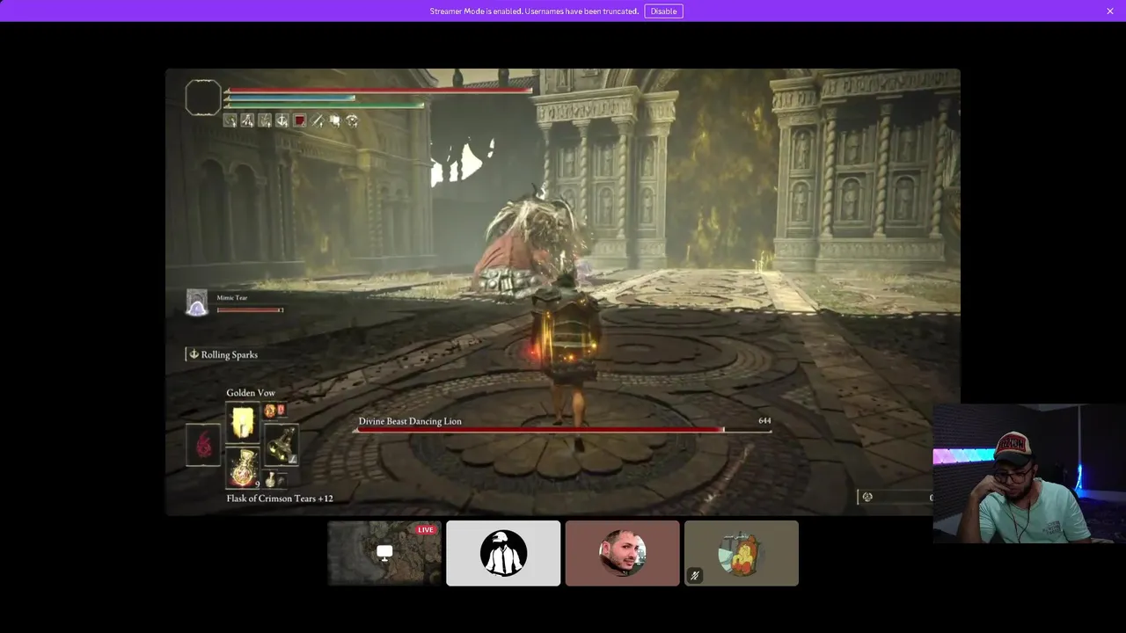Click the small pouch icons above the bell slot
The width and height of the screenshot is (1126, 633).
[x=274, y=411]
